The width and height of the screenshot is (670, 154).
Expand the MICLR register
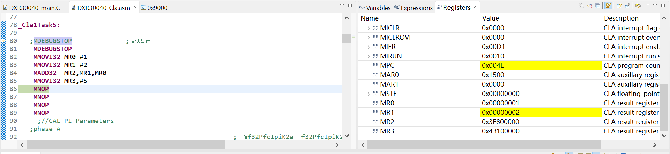(369, 28)
